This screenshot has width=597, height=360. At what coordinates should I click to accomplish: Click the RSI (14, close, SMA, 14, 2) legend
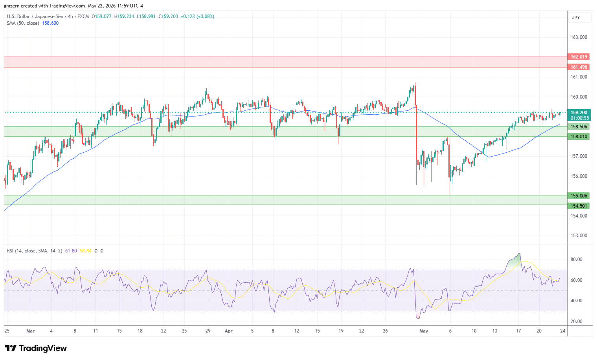(x=35, y=251)
